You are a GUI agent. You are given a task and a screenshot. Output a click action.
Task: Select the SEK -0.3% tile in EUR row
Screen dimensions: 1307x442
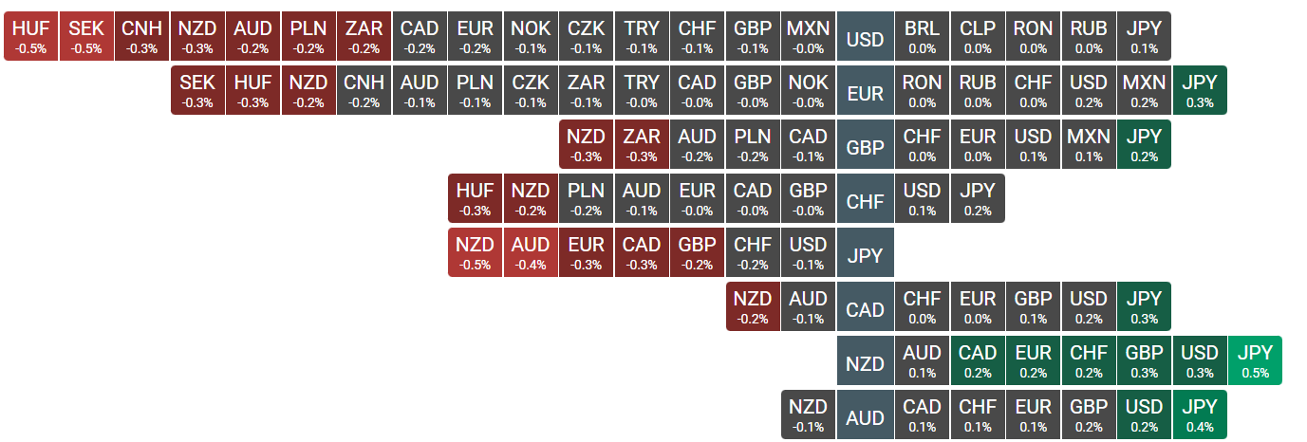[197, 90]
